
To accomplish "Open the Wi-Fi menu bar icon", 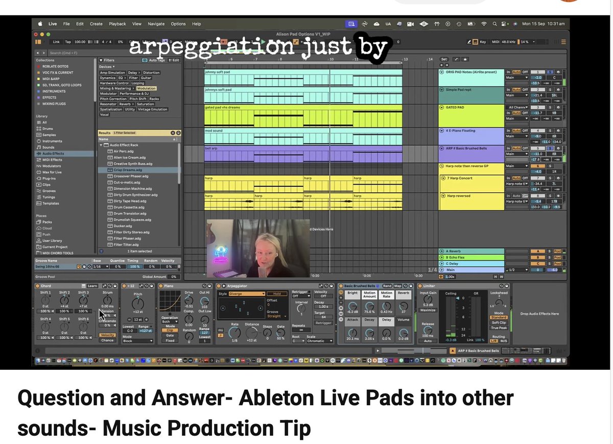I will click(483, 24).
